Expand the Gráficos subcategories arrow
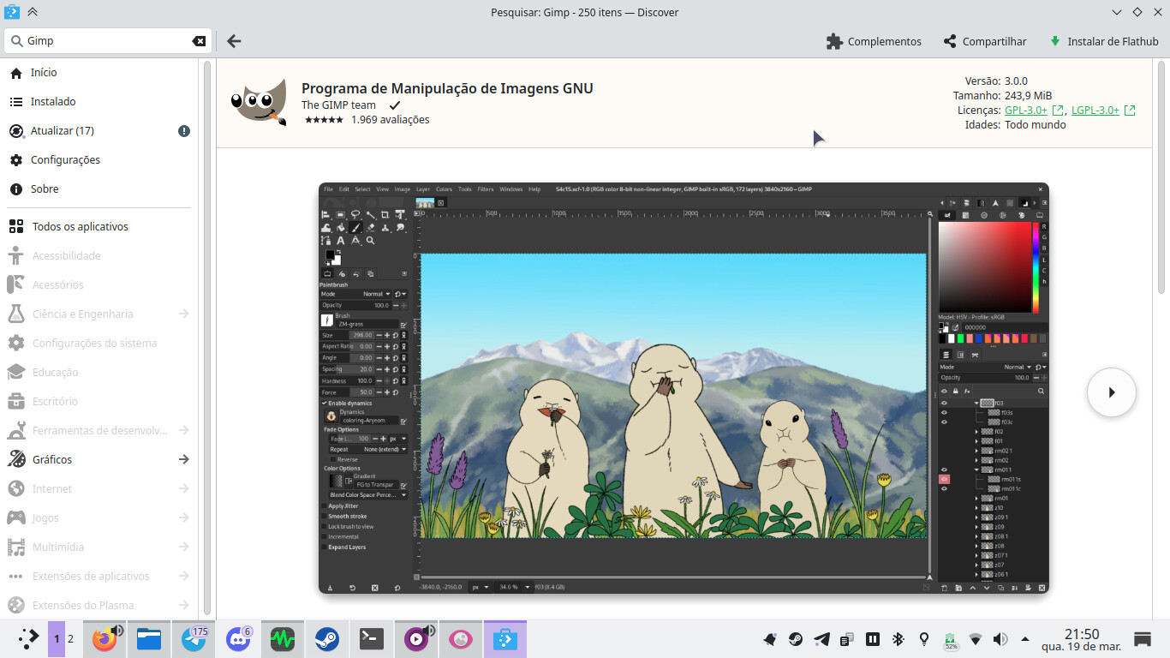This screenshot has width=1170, height=658. click(183, 460)
